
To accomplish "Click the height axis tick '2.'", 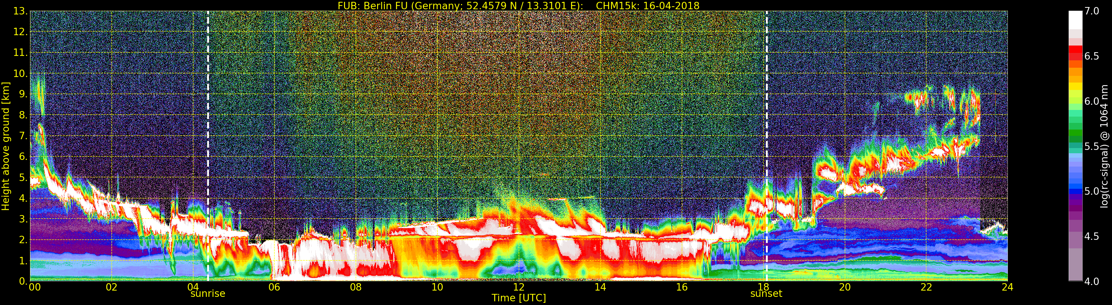I will [23, 240].
